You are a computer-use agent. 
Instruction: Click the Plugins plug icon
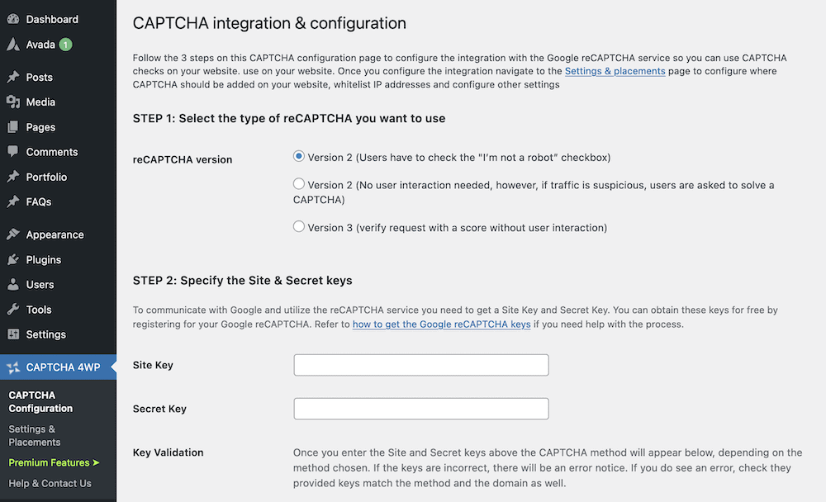(13, 259)
